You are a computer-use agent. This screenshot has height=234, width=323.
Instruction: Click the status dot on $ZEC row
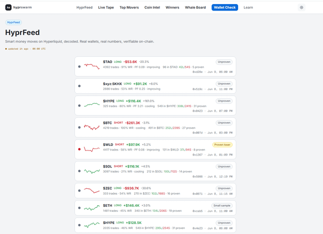coord(79,190)
